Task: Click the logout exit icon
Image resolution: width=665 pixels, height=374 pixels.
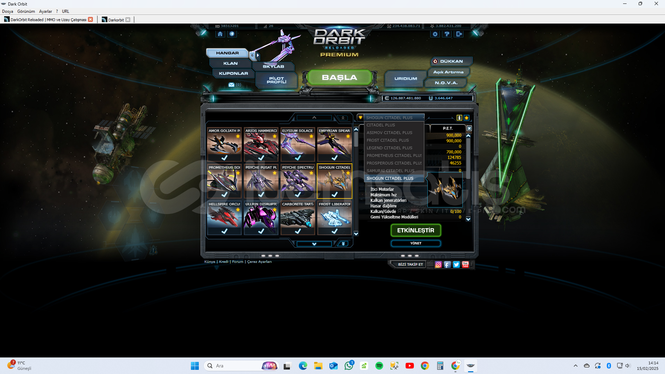Action: point(459,34)
